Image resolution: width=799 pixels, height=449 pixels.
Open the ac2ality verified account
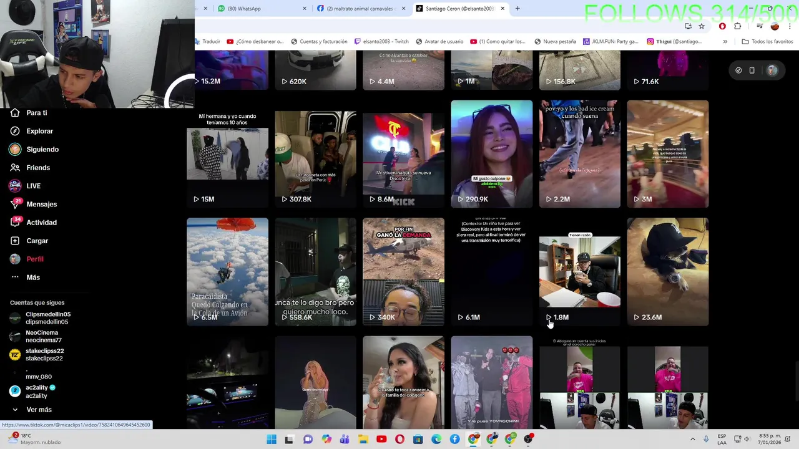(33, 392)
